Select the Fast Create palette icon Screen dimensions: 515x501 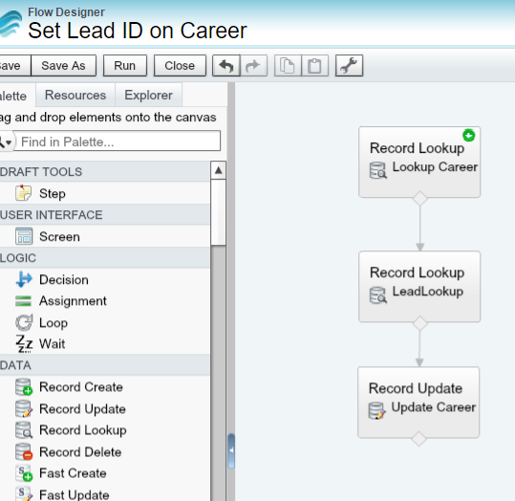[24, 473]
